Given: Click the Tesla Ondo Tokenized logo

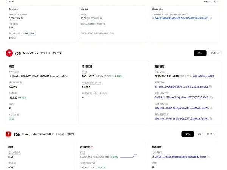Looking at the screenshot, I should coord(8,134).
